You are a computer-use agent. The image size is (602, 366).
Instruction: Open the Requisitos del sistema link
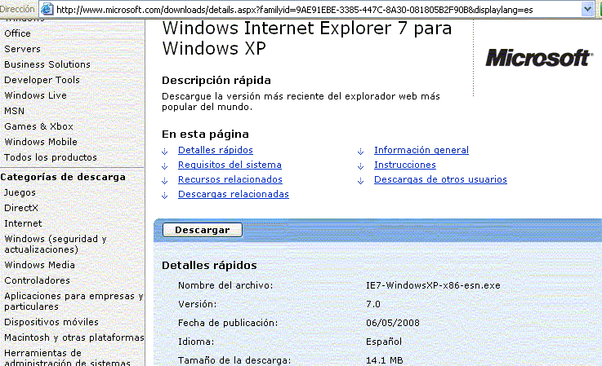[230, 165]
